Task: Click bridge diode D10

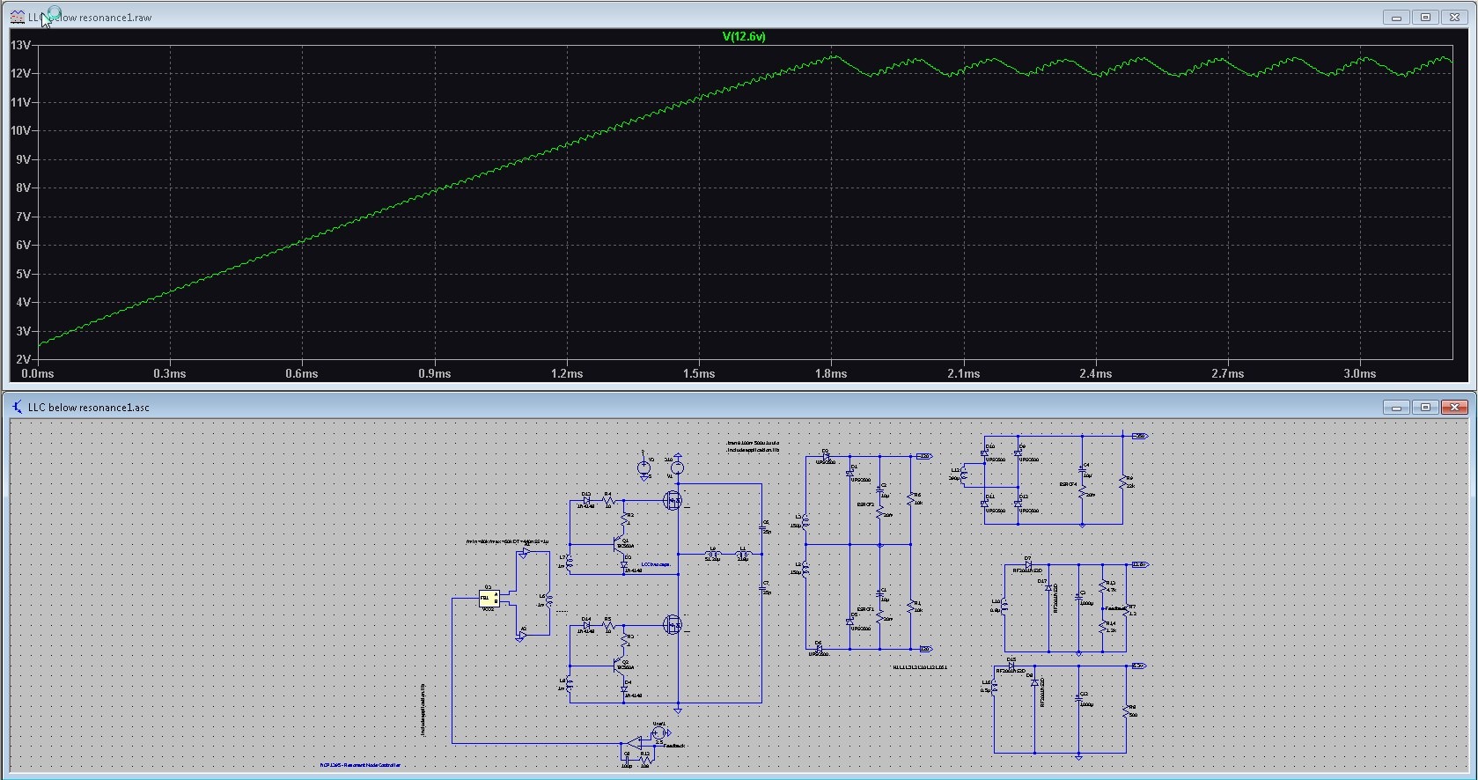Action: tap(984, 453)
